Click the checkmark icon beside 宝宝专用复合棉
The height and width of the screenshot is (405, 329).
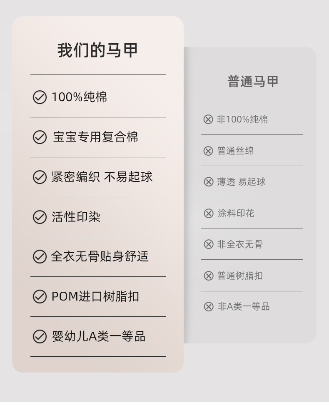click(40, 137)
